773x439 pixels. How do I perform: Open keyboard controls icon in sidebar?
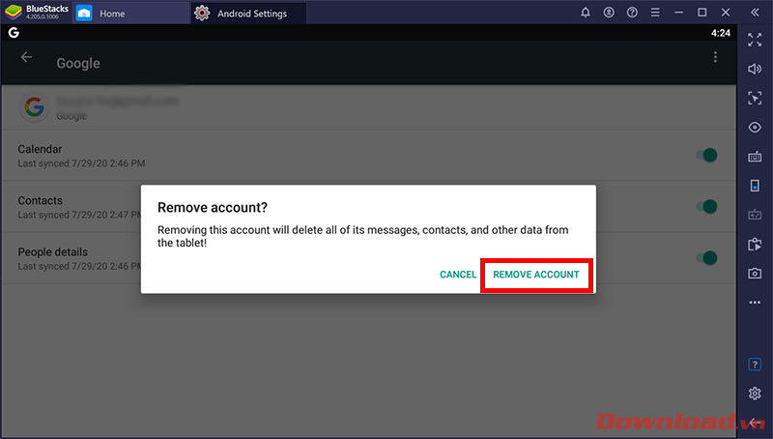755,158
